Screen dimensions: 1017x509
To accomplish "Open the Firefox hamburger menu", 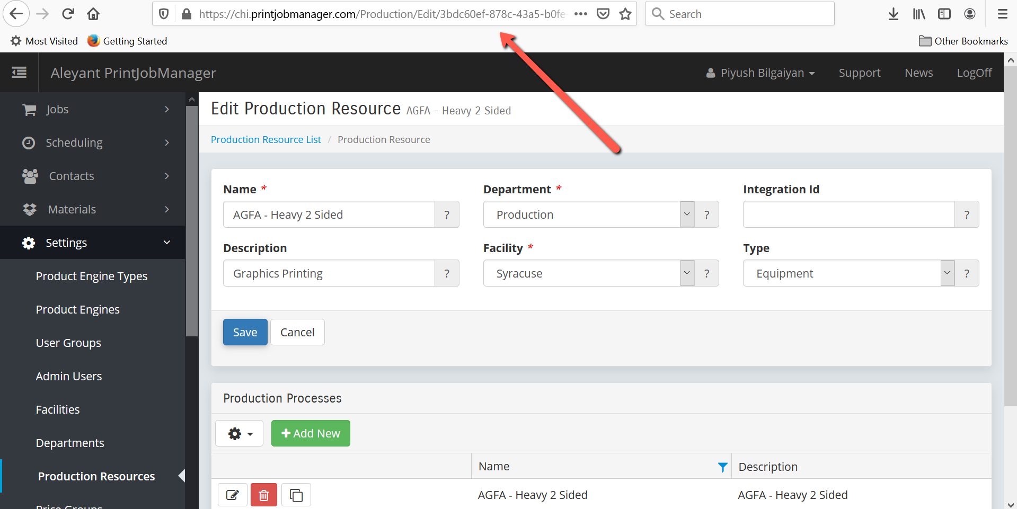I will tap(1002, 14).
